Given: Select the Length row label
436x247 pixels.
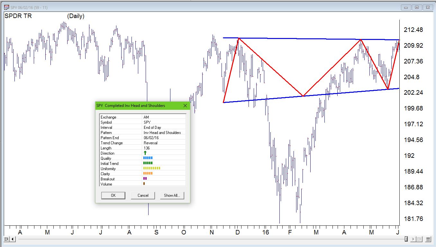Looking at the screenshot, I should point(106,148).
